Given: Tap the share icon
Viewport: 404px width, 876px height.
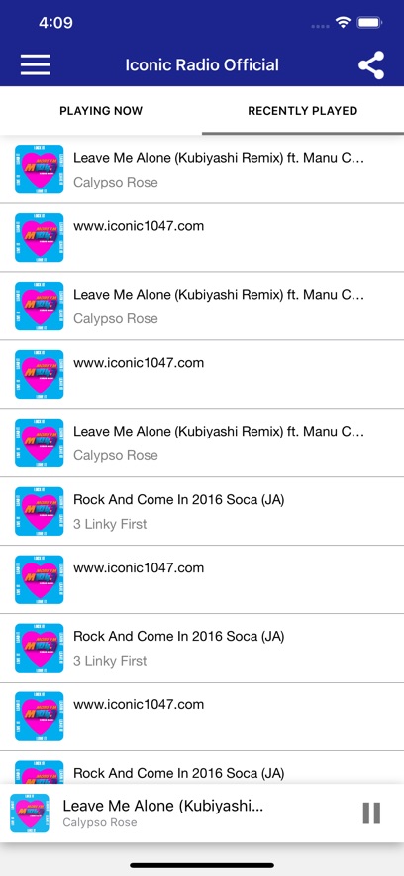Looking at the screenshot, I should pos(371,64).
